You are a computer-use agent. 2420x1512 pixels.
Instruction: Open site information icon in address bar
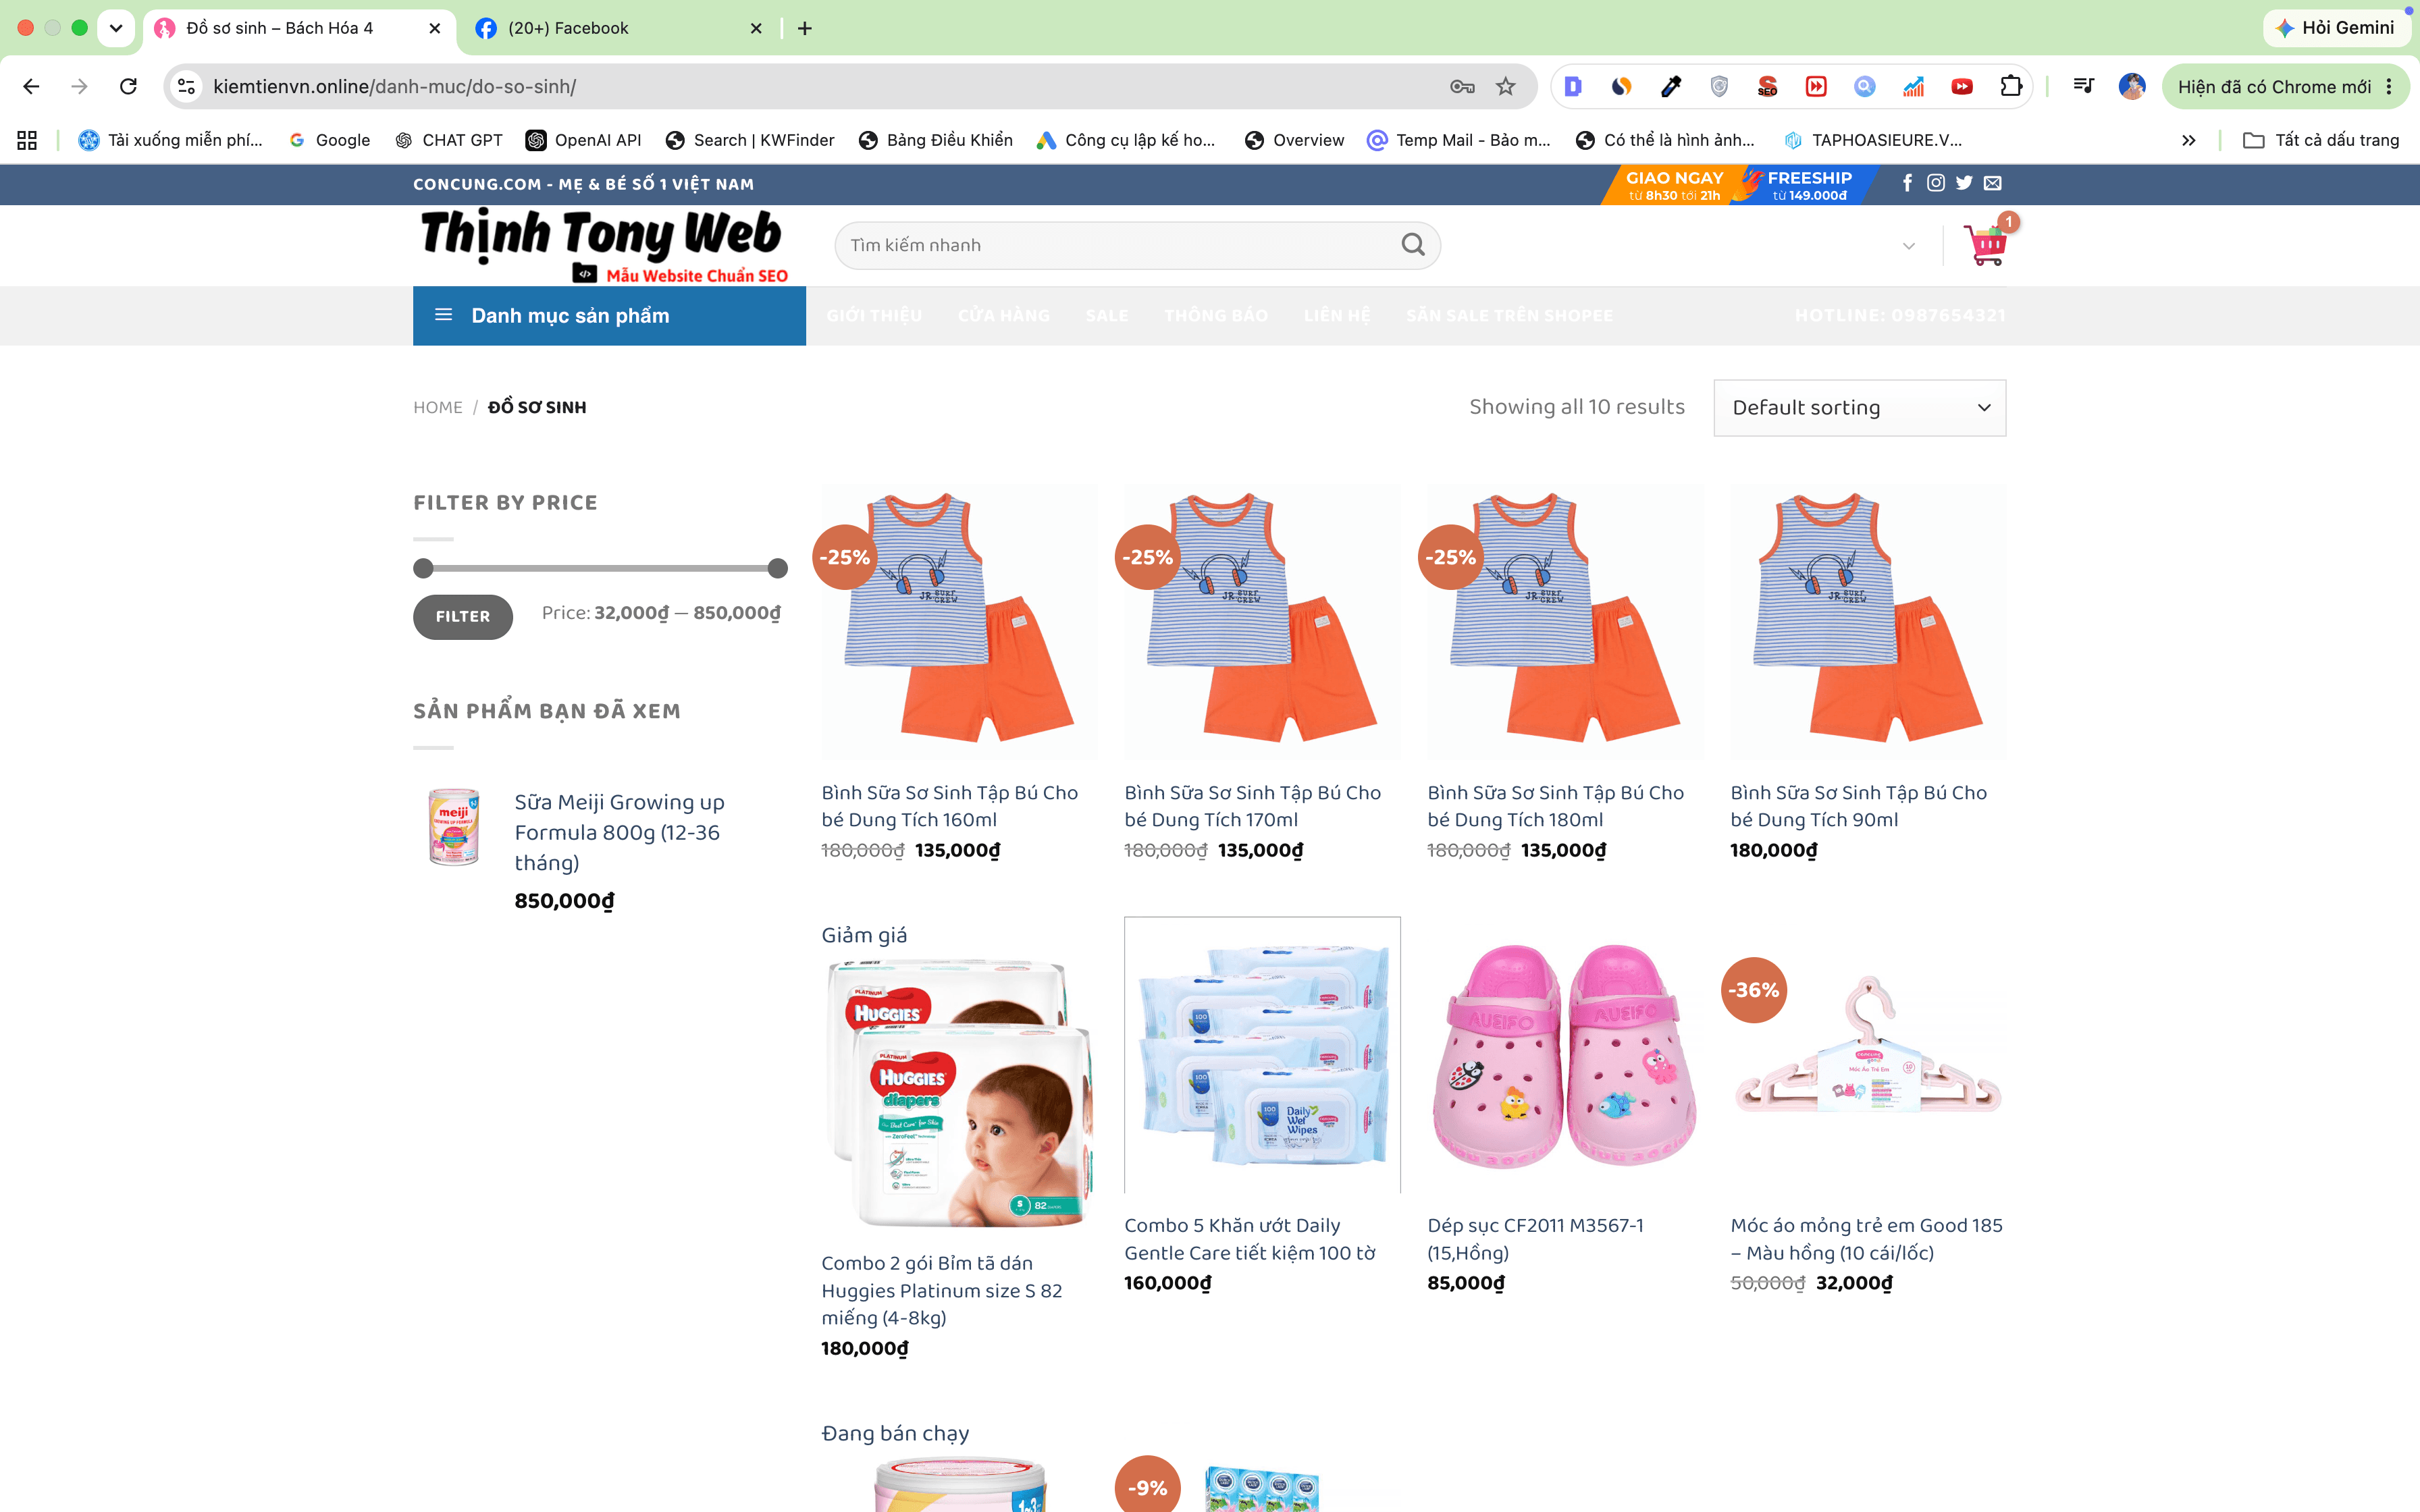click(x=187, y=87)
